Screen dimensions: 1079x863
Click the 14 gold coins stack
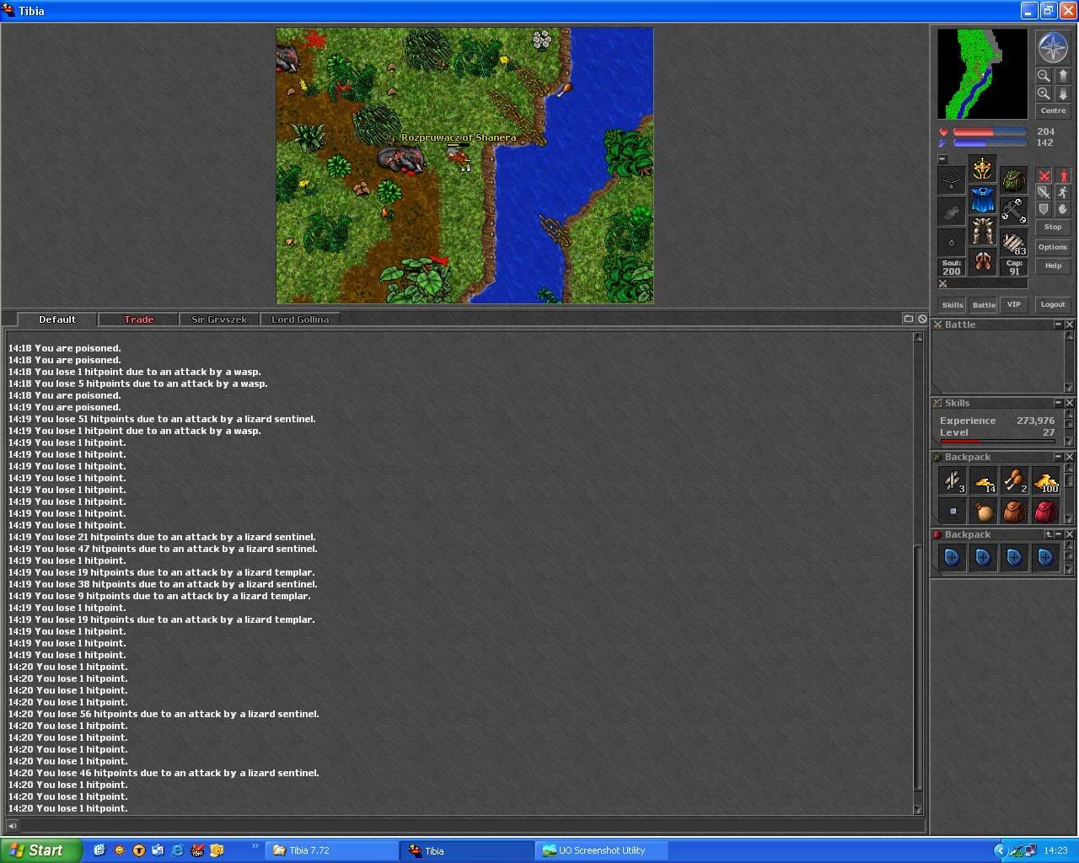[984, 480]
